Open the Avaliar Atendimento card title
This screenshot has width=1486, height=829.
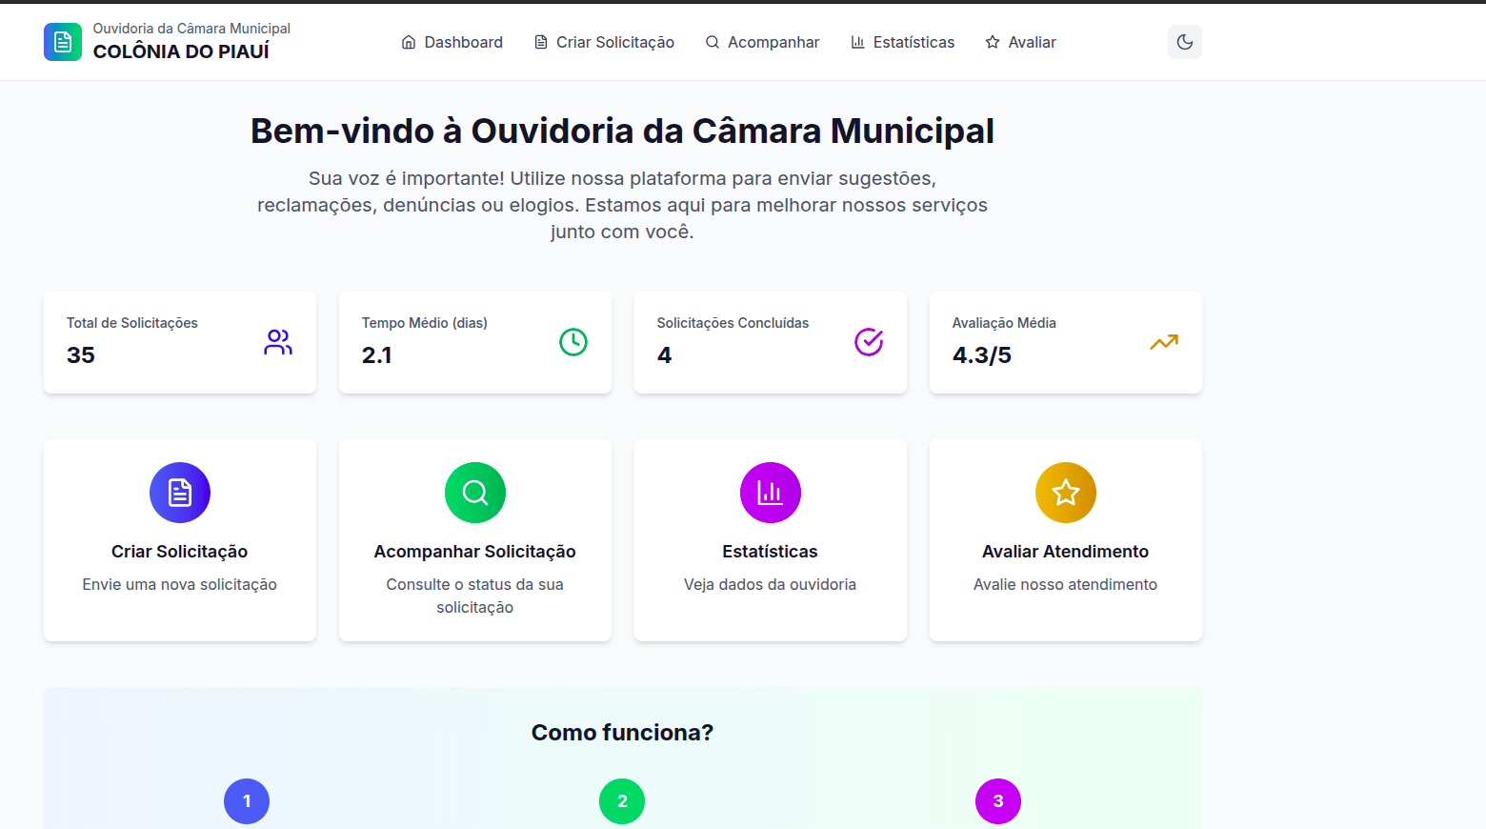(x=1066, y=552)
